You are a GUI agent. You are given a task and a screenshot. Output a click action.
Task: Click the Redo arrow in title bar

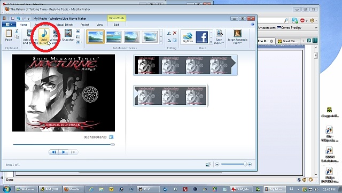tap(24, 19)
